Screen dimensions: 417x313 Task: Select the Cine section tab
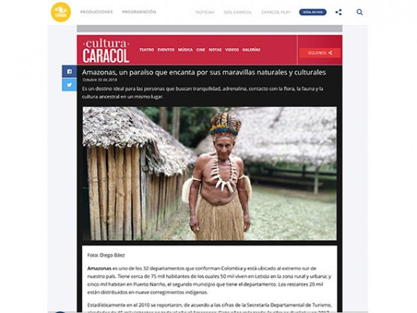click(201, 49)
